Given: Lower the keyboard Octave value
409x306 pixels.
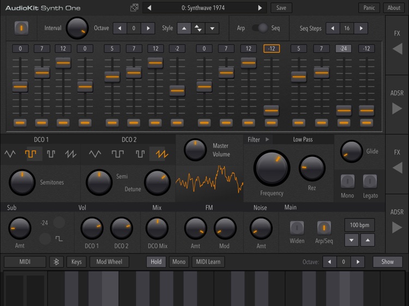Looking at the screenshot, I should [329, 262].
